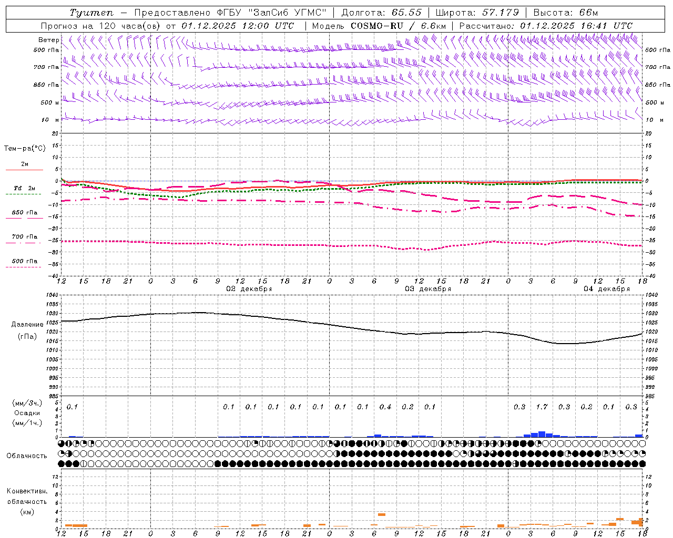Select "Прогноз на 120 часа(ов)" forecast text
The width and height of the screenshot is (673, 538).
101,26
